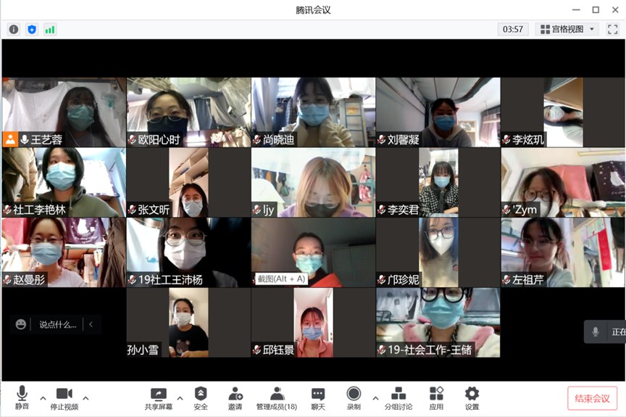Image resolution: width=626 pixels, height=417 pixels.
Task: Open the 应用 apps panel
Action: point(436,397)
